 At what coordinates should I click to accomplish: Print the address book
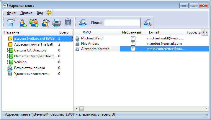click(57, 23)
